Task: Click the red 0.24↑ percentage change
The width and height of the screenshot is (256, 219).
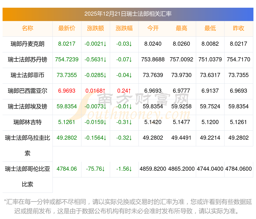Action: [124, 91]
